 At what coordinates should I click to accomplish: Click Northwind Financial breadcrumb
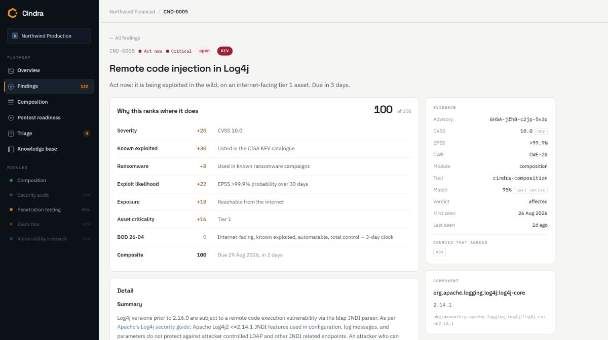(x=132, y=12)
